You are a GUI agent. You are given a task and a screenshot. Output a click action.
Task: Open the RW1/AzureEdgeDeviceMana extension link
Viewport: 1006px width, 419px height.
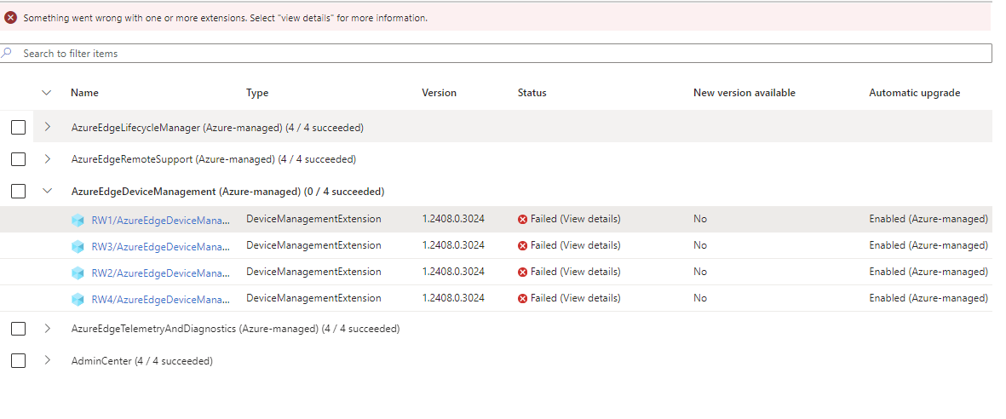(x=160, y=220)
